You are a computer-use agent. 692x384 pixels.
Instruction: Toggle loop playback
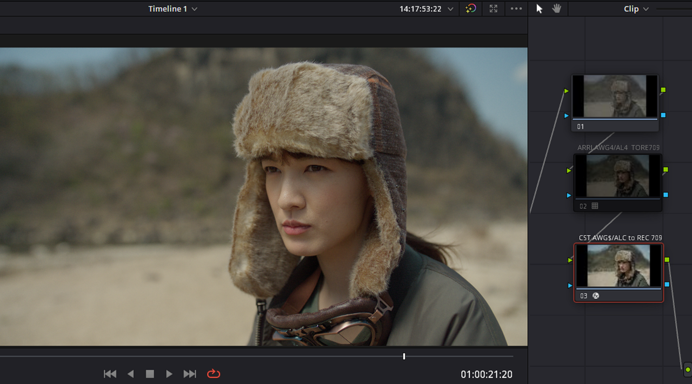pyautogui.click(x=214, y=374)
